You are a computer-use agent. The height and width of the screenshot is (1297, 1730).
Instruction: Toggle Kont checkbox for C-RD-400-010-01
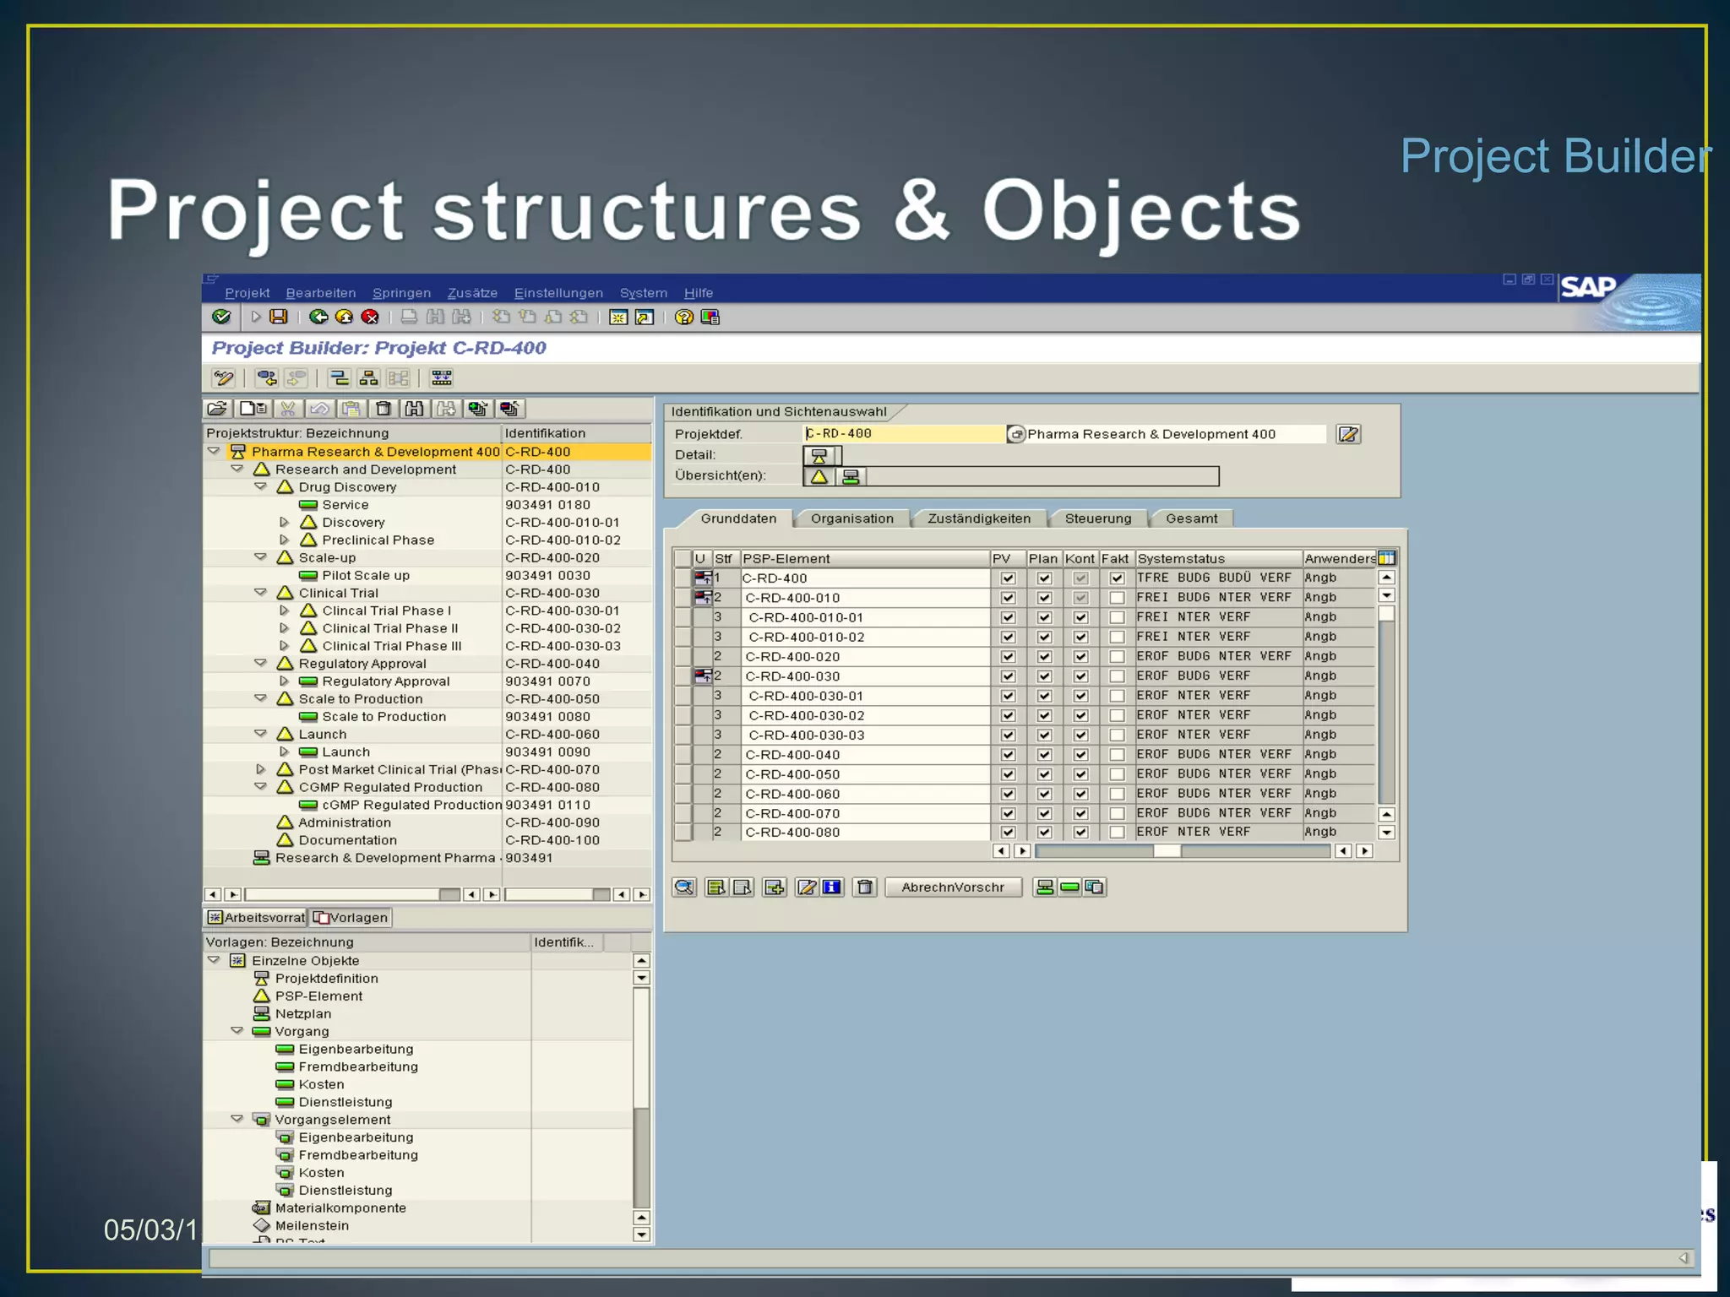point(1080,617)
